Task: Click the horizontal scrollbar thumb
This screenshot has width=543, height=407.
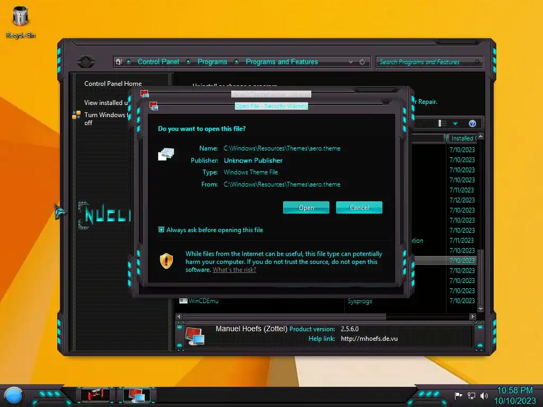Action: (x=284, y=316)
